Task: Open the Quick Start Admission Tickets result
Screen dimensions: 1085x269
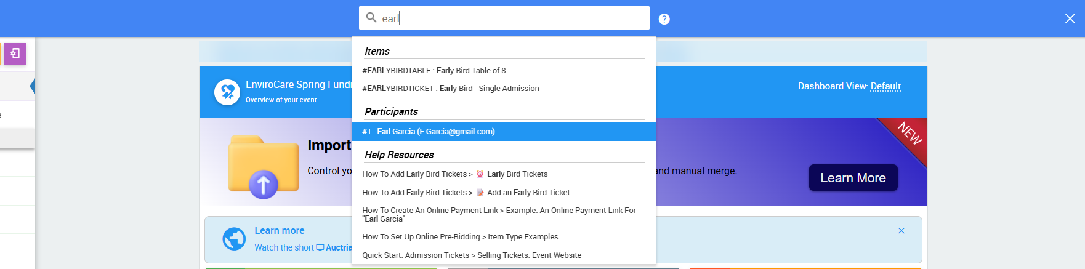Action: pyautogui.click(x=472, y=255)
